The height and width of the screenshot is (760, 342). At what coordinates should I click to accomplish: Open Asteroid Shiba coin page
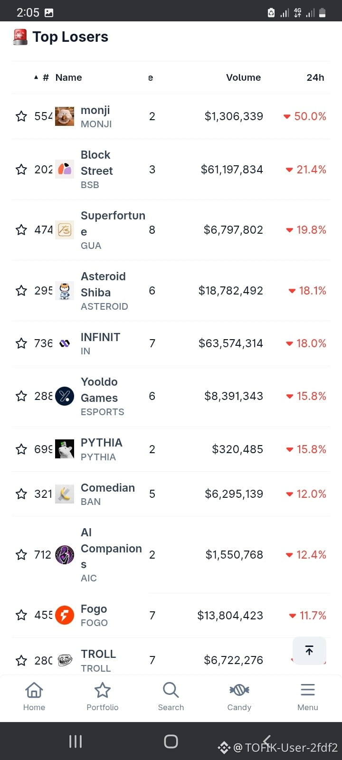104,291
